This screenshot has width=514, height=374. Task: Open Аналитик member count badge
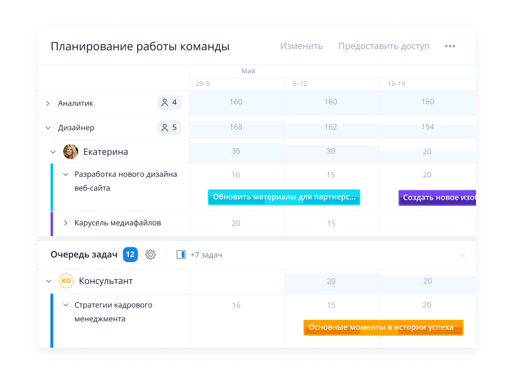coord(169,103)
